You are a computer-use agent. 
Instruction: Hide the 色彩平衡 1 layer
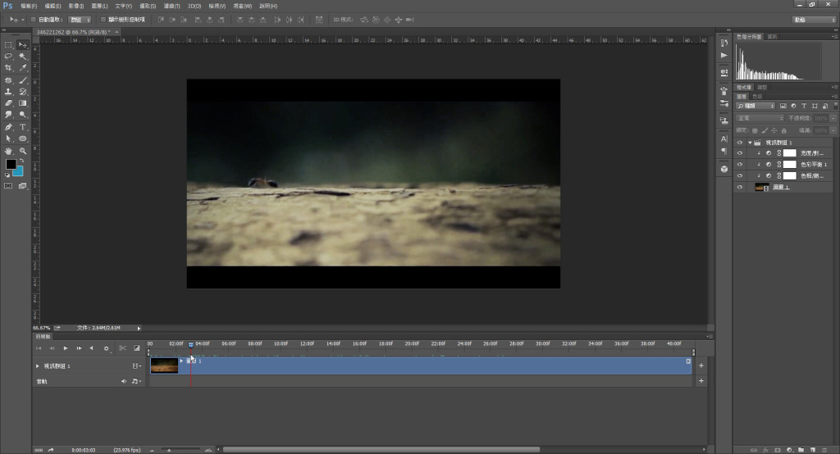point(740,165)
